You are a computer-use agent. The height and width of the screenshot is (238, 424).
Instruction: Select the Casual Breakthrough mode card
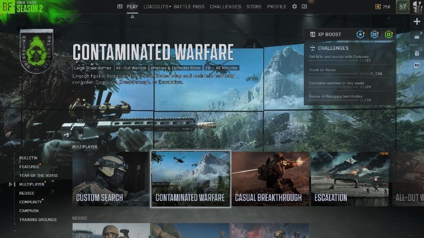270,179
